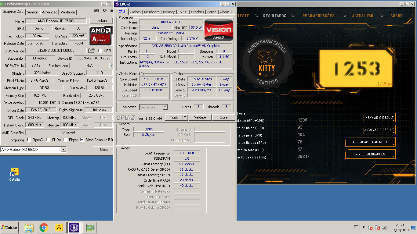Switch to the Caches tab in CPU-Z
Viewport: 417px width, 234px height.
(x=135, y=12)
